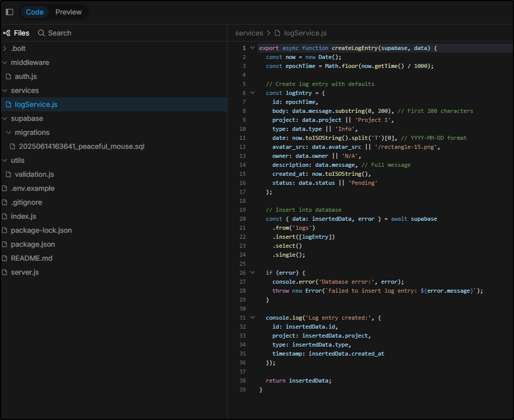
Task: Collapse the utils folder chevron
Action: (4, 160)
